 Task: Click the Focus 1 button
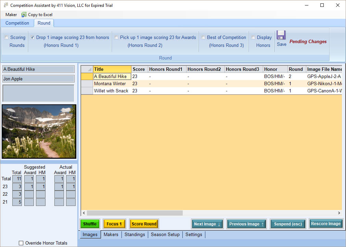point(114,224)
